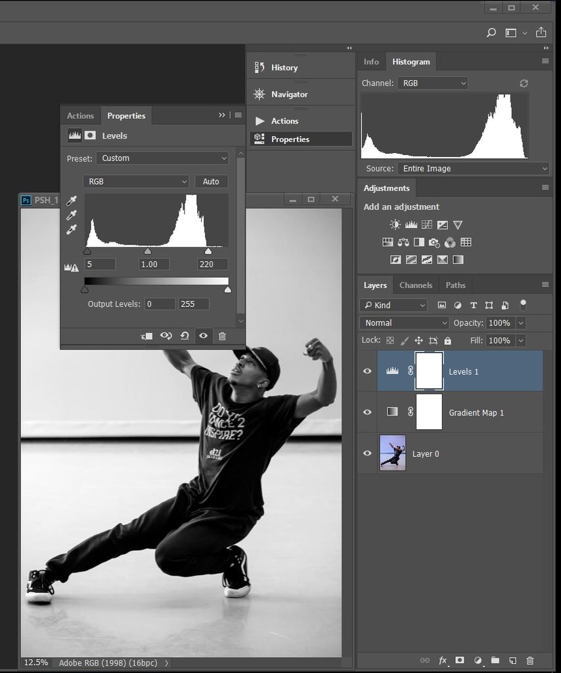
Task: Select the black point eyedropper in Levels
Action: point(72,201)
